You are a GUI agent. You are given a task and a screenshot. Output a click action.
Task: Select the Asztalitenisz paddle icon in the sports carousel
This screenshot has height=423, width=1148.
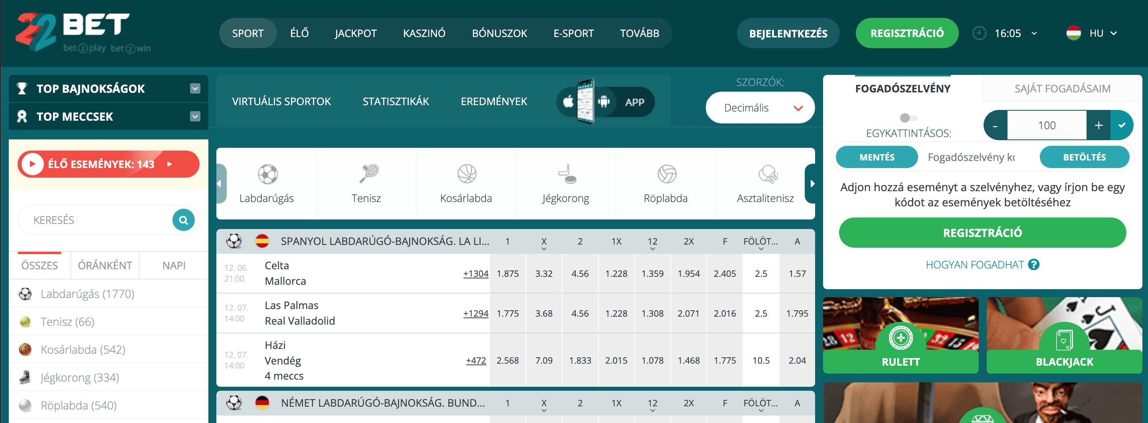768,174
